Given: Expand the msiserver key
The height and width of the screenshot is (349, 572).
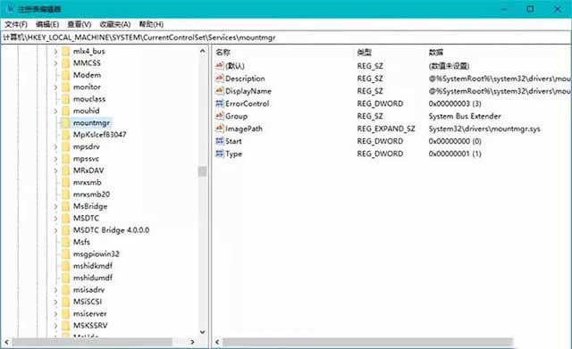Looking at the screenshot, I should click(x=55, y=314).
